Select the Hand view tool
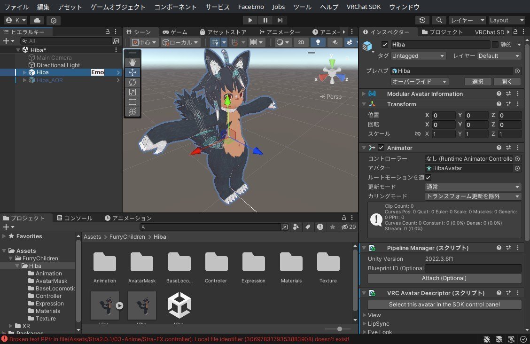Viewport: 530px width, 344px height. click(132, 62)
